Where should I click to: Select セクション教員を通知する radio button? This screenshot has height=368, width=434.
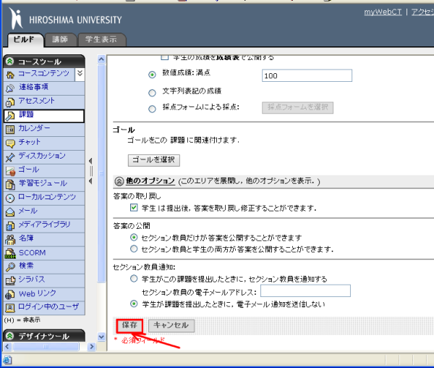coord(134,278)
